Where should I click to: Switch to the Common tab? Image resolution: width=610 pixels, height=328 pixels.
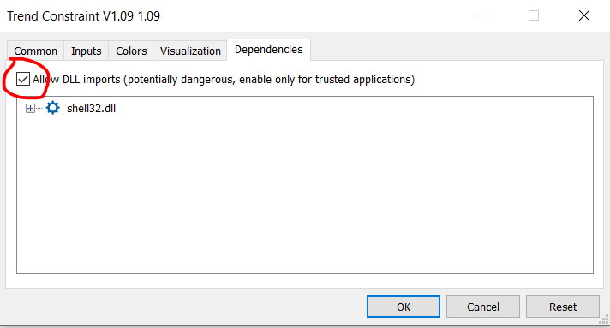[x=35, y=51]
